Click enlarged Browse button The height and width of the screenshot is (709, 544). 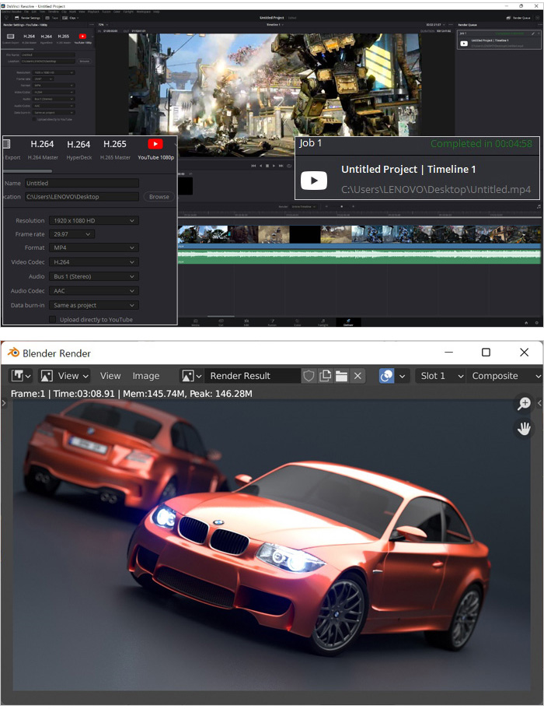(159, 197)
